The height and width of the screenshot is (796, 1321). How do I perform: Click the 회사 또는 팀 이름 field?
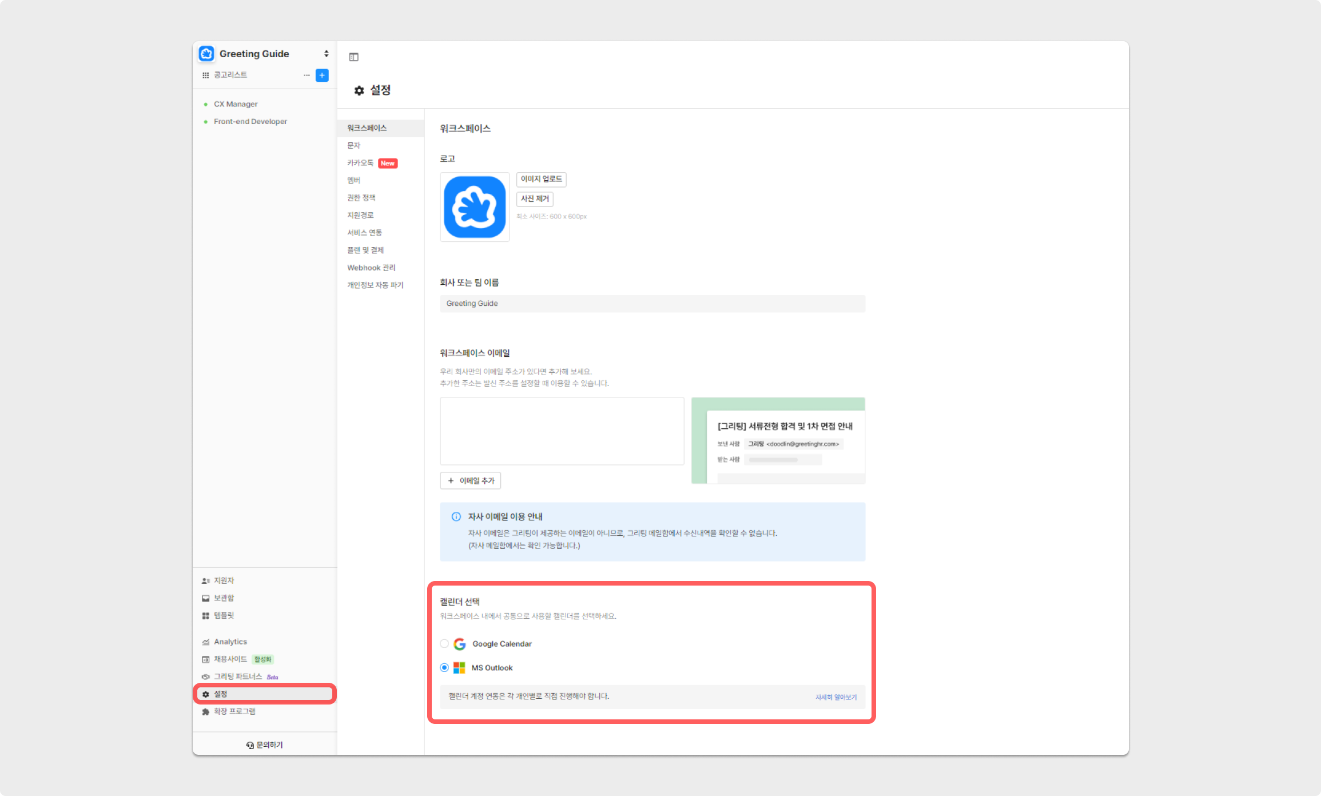coord(652,304)
